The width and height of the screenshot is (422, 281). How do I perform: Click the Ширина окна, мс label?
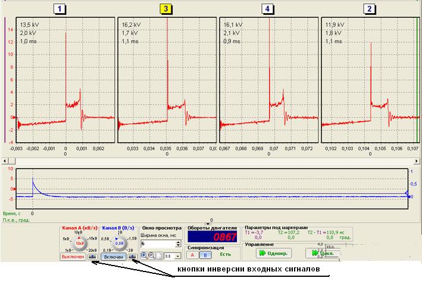[x=158, y=235]
